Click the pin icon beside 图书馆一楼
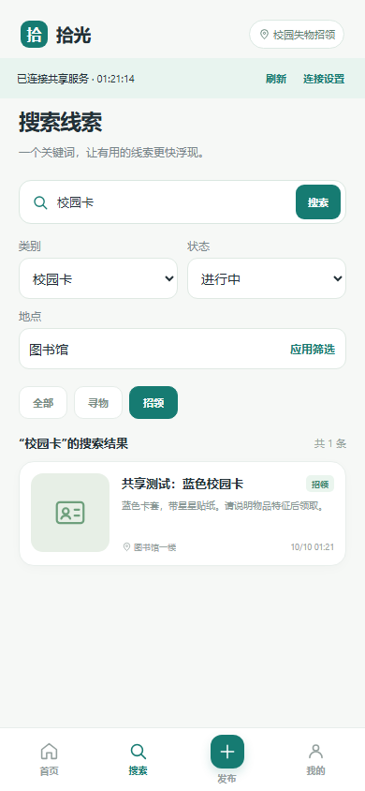This screenshot has height=791, width=365. 127,546
